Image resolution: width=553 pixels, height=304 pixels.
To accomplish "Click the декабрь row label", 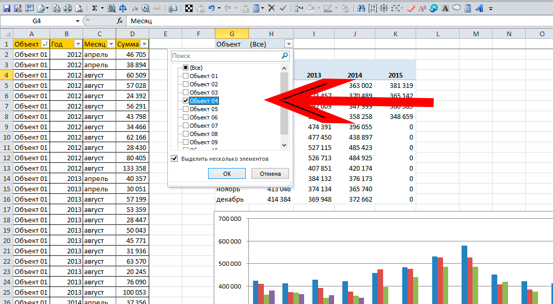I will (230, 200).
